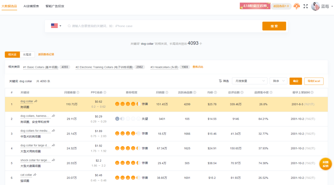Click the 84.21% brand concentration cell
Viewport: 334px width, 185px height.
pyautogui.click(x=263, y=119)
